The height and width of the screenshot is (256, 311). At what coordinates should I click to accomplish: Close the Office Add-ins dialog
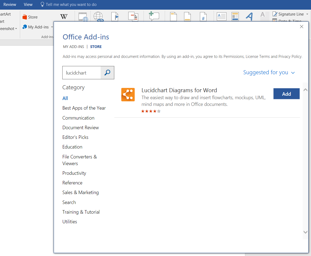(302, 27)
